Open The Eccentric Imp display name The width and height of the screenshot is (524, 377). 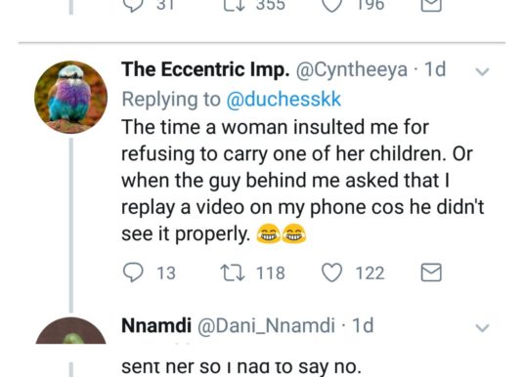pyautogui.click(x=205, y=69)
